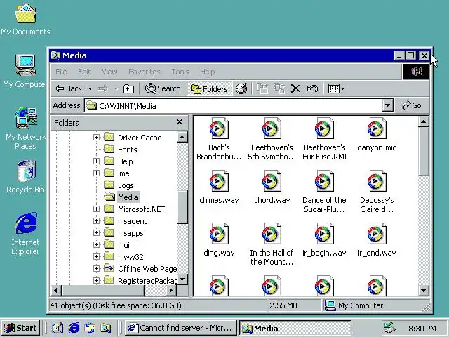Switch to Cannot find server taskbar window
The width and height of the screenshot is (449, 337).
tap(181, 328)
